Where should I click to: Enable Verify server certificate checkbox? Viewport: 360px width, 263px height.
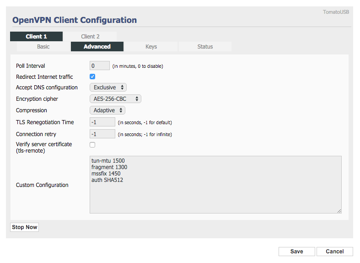[x=92, y=145]
